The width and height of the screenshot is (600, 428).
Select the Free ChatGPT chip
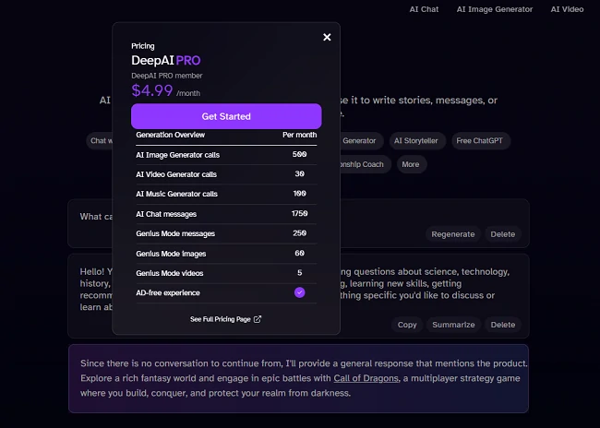479,141
